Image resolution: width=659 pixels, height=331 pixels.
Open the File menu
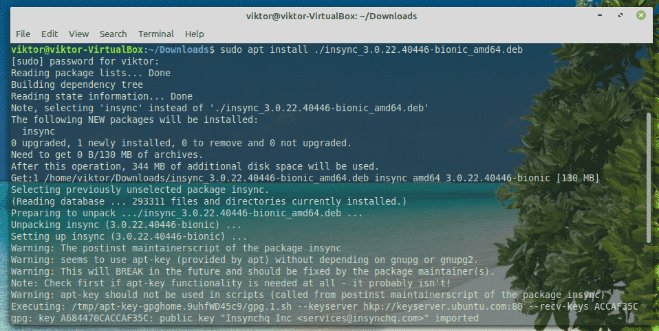point(23,34)
